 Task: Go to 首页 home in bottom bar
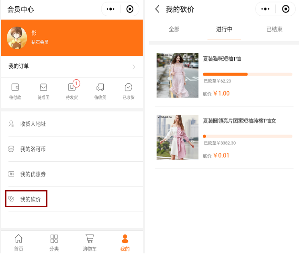(x=18, y=243)
